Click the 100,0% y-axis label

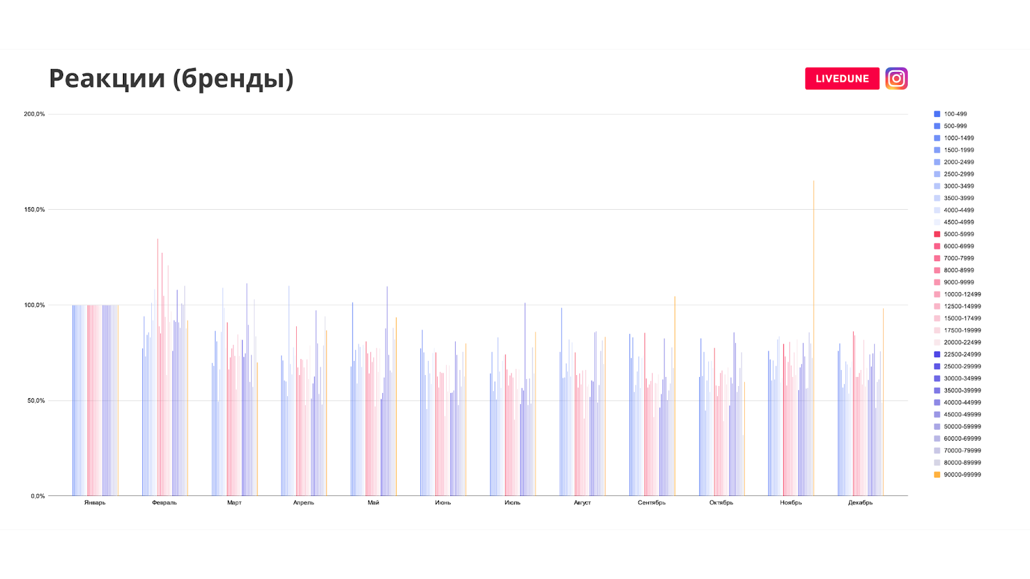35,305
